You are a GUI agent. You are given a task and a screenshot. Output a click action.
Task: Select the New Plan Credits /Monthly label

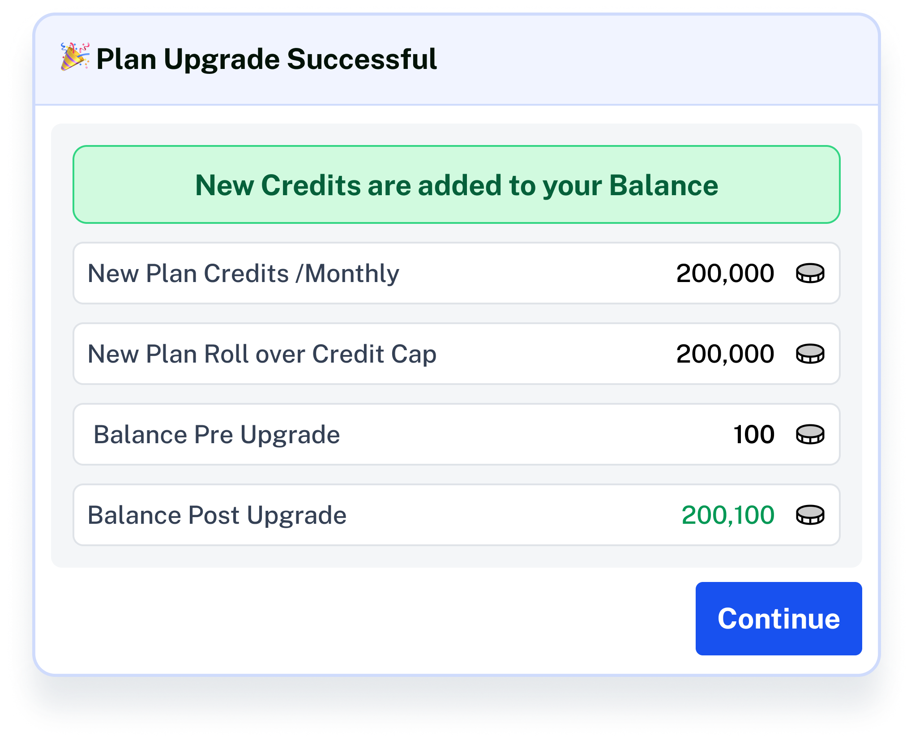(x=243, y=274)
